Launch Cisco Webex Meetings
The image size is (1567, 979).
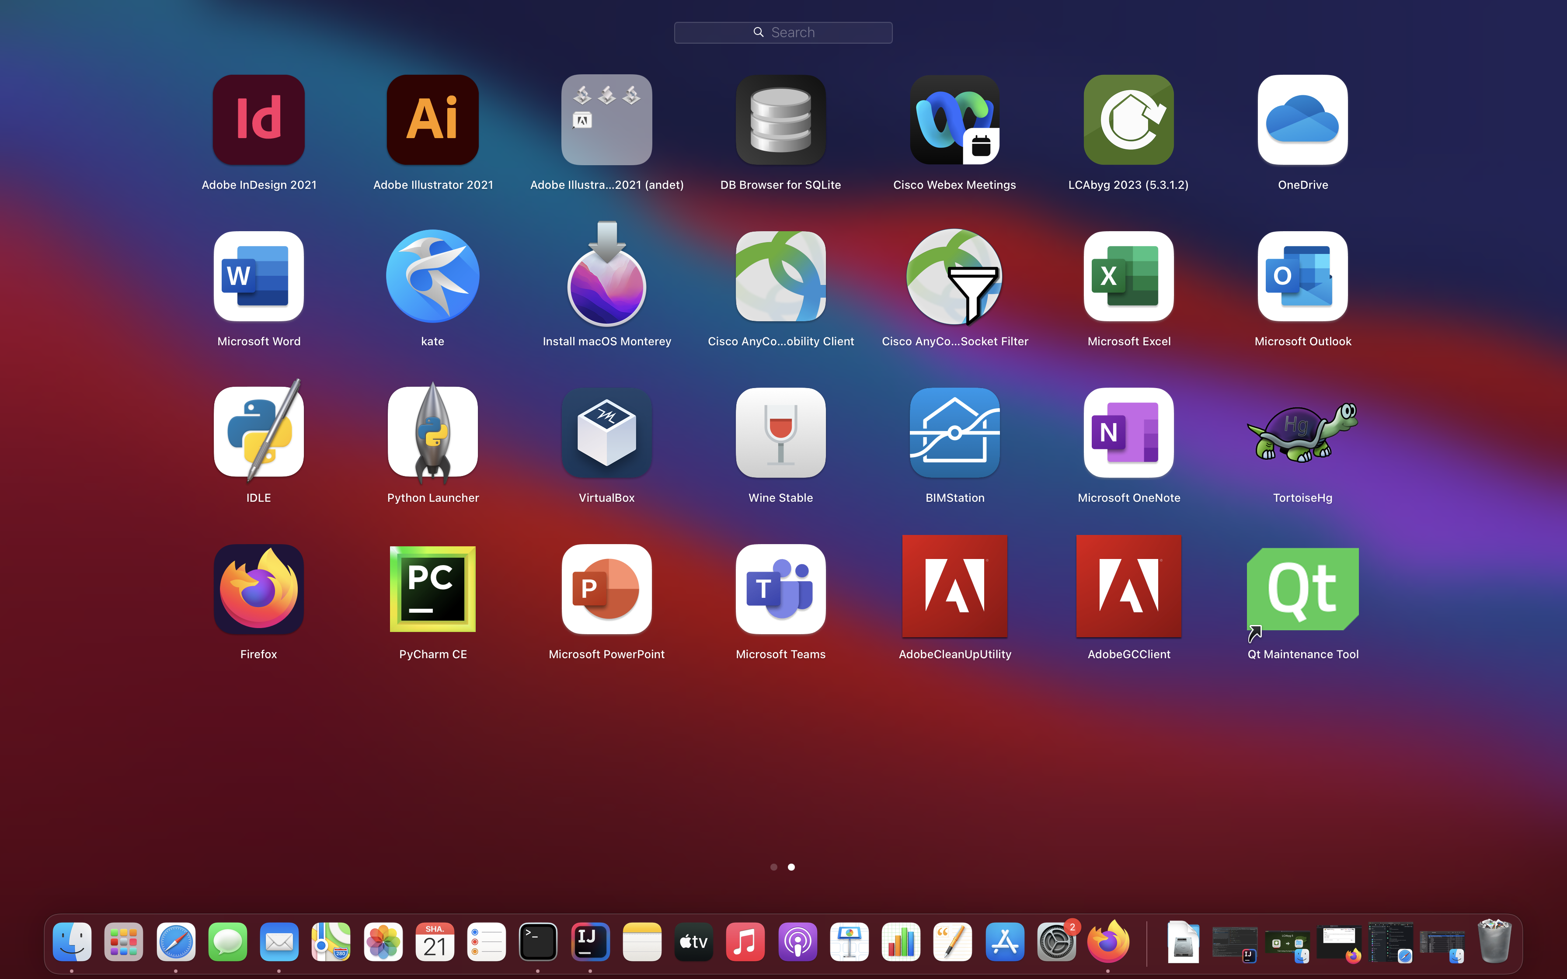954,120
